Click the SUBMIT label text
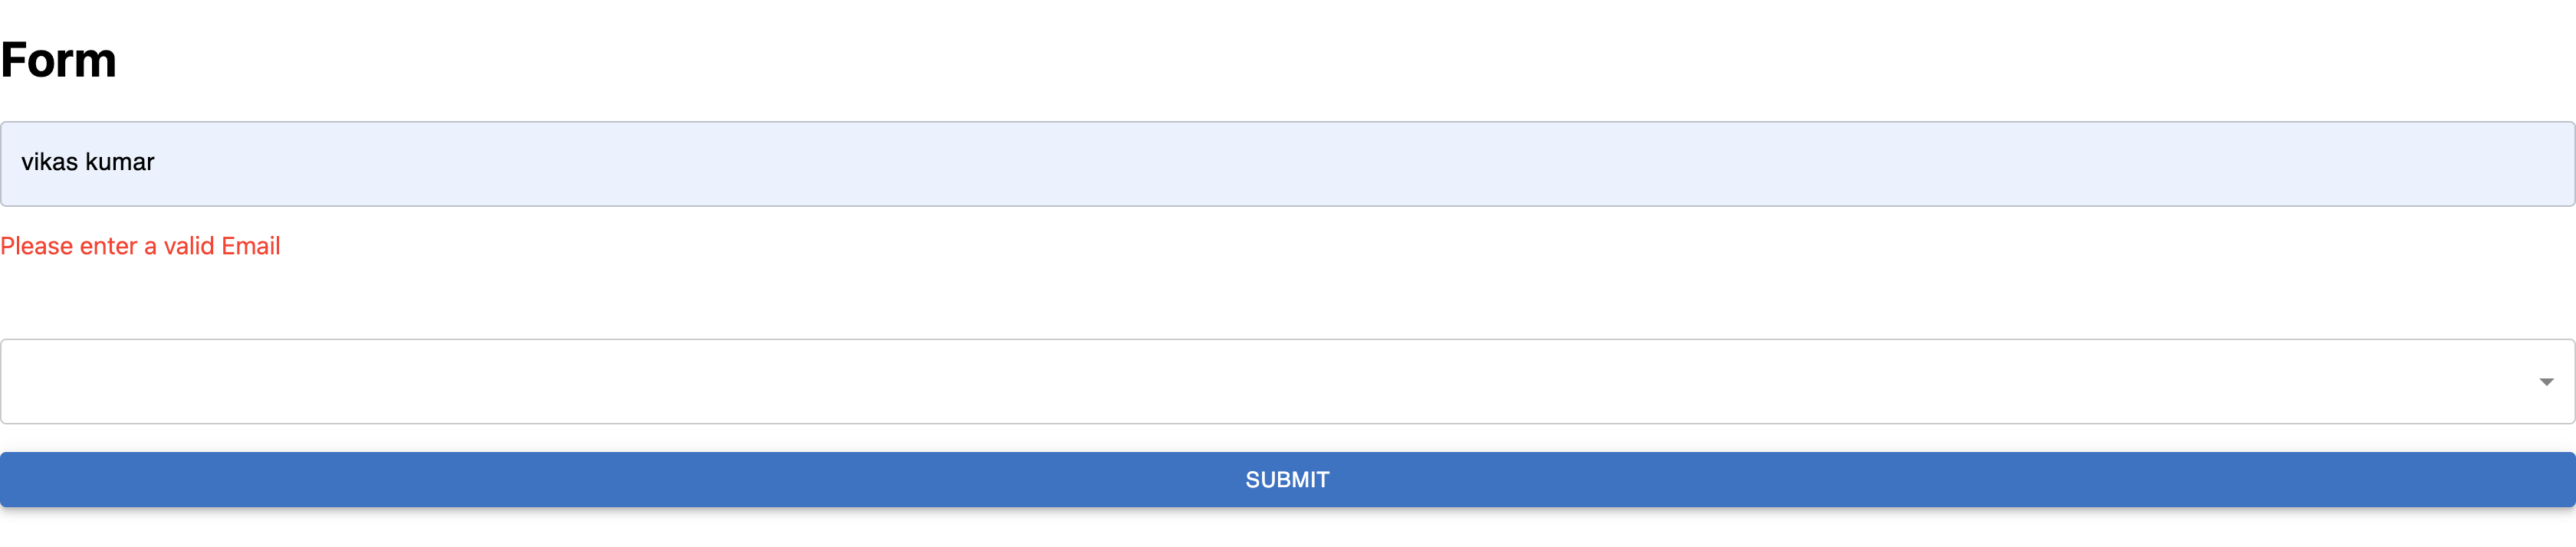The width and height of the screenshot is (2576, 547). [1288, 480]
